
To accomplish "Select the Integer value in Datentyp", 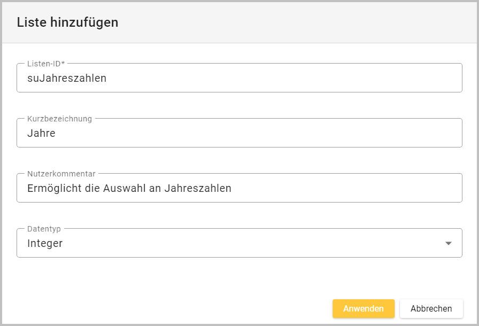I will pyautogui.click(x=45, y=244).
